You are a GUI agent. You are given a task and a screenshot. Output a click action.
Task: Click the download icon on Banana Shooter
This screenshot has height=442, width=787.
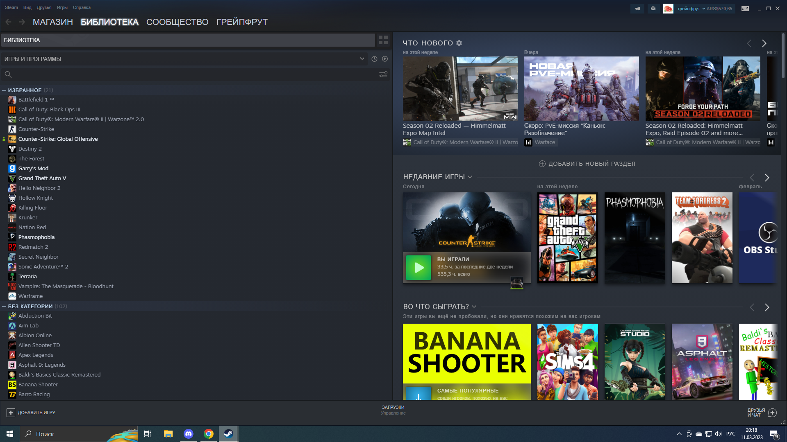click(x=419, y=393)
